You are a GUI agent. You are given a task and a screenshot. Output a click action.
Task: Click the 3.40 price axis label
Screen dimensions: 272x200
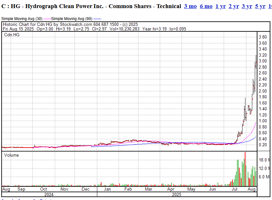tap(263, 49)
